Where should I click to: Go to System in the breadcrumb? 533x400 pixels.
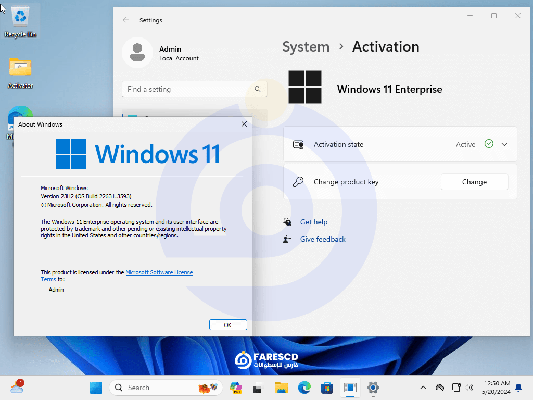tap(306, 46)
